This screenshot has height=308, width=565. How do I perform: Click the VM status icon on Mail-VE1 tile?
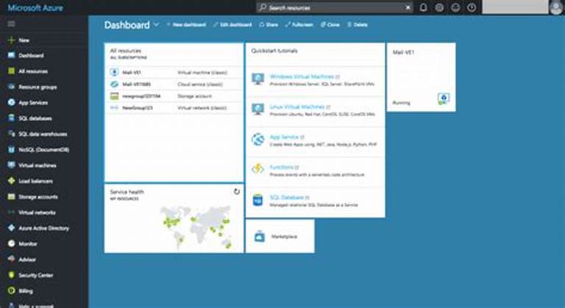[x=444, y=99]
